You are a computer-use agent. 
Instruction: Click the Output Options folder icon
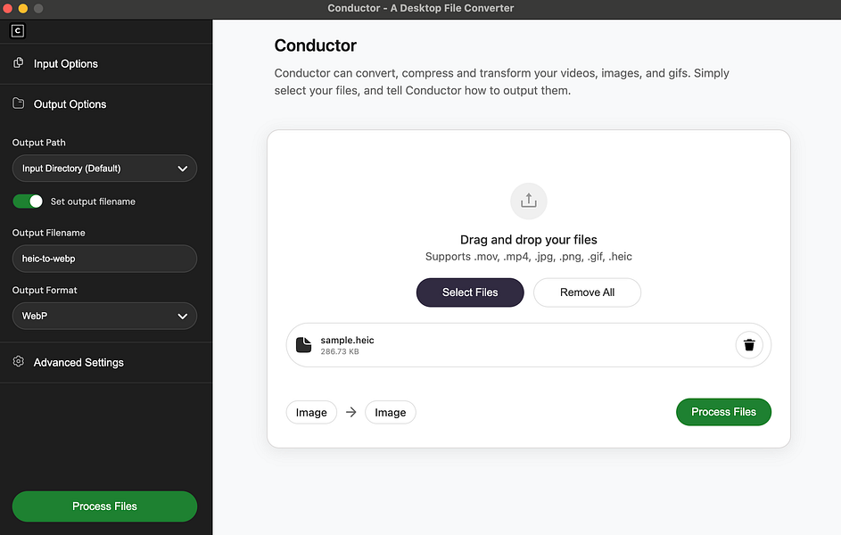coord(17,103)
